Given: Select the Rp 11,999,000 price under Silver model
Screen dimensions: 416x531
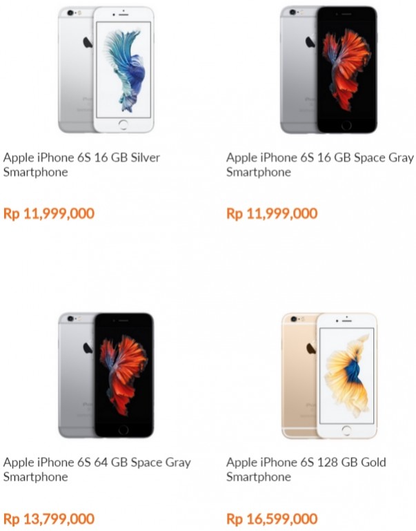Looking at the screenshot, I should pos(49,213).
